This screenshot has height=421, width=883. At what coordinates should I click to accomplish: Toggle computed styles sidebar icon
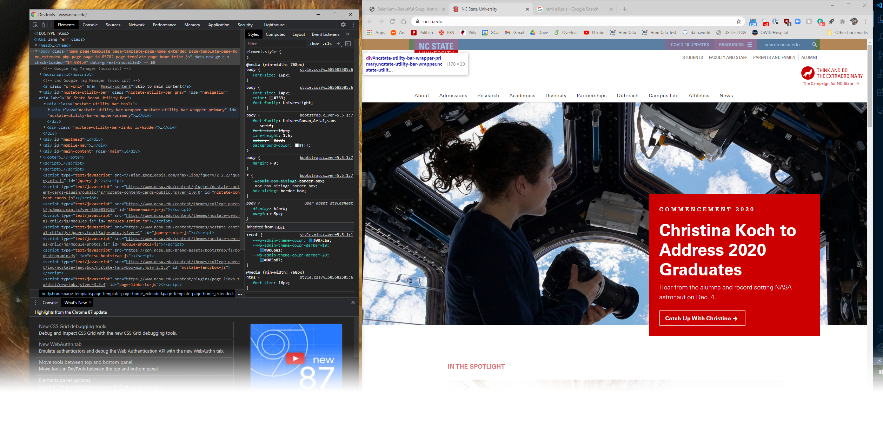click(348, 44)
